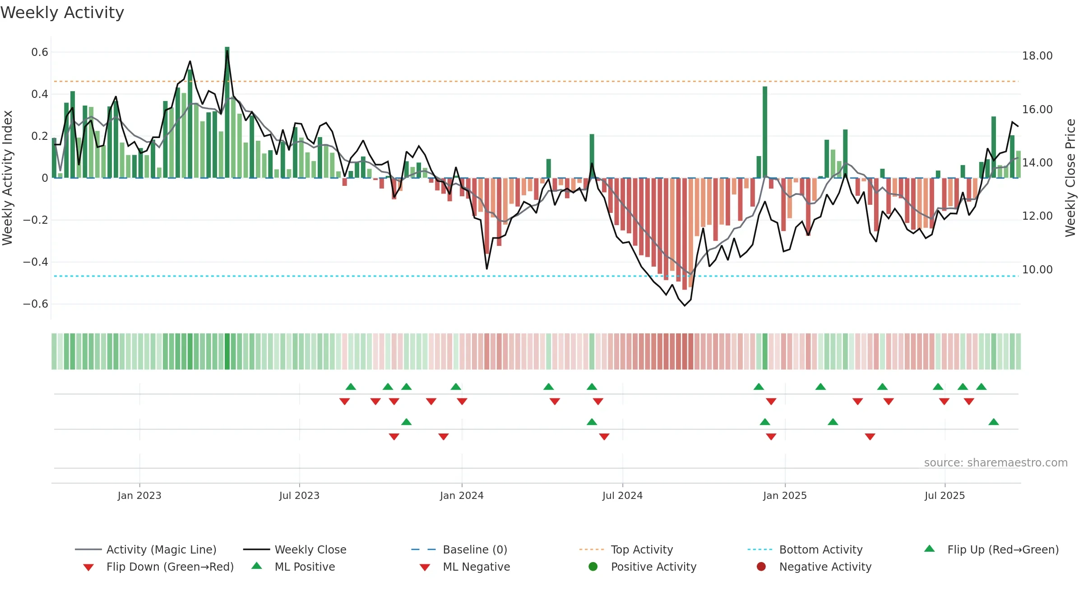Click the 10.00 price axis label

click(x=1037, y=270)
